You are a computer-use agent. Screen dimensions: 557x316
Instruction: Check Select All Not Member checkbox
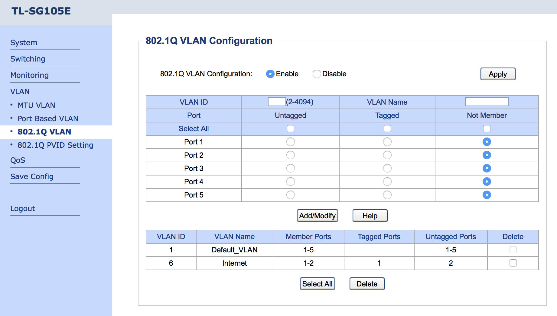[x=487, y=129]
